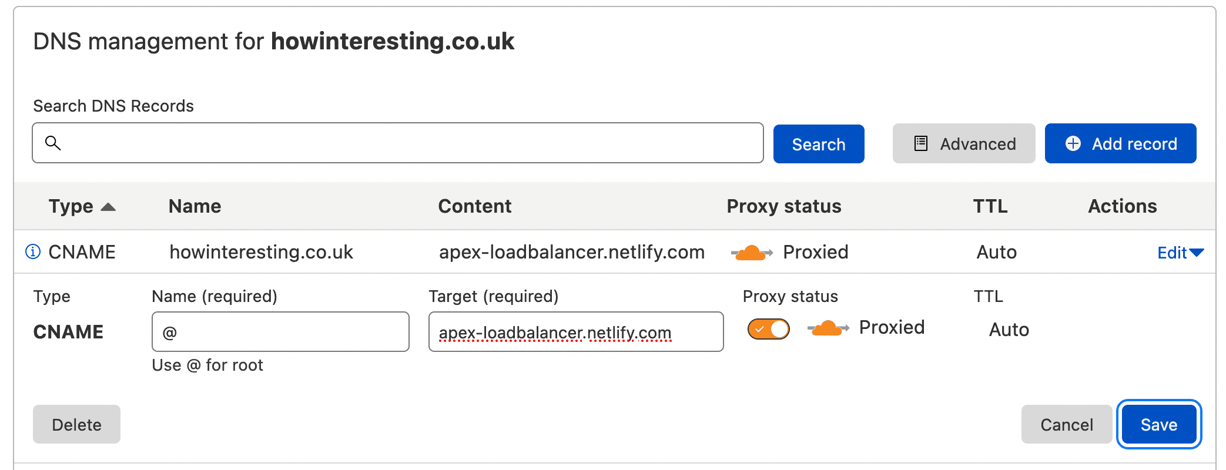Click the document icon on Advanced button
This screenshot has width=1226, height=470.
(921, 144)
